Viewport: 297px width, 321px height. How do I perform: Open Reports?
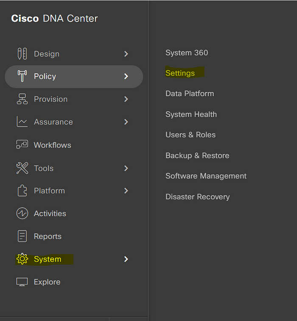[x=48, y=236]
